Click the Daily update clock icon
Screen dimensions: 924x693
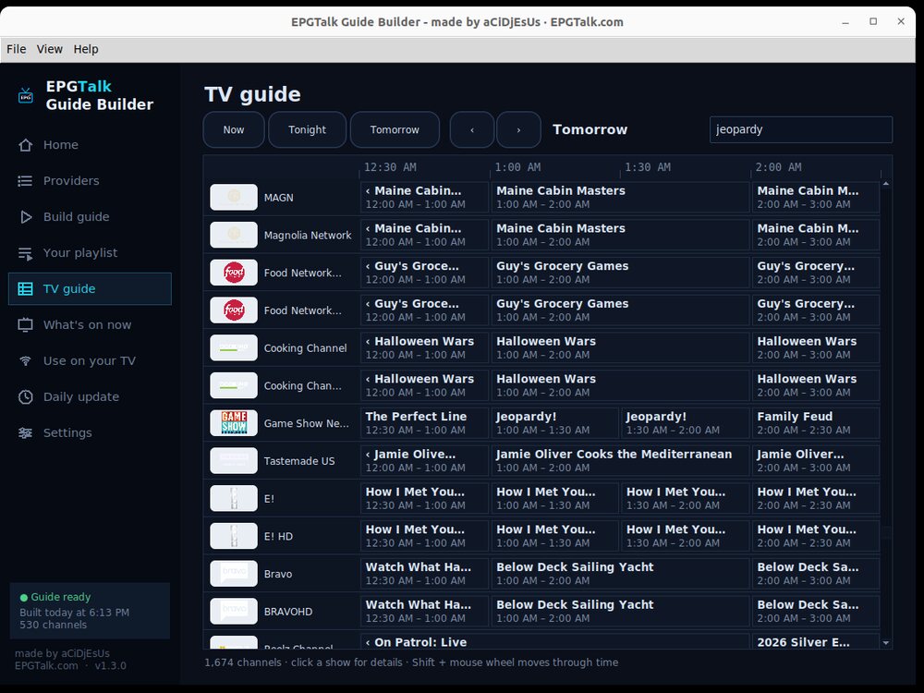(25, 397)
